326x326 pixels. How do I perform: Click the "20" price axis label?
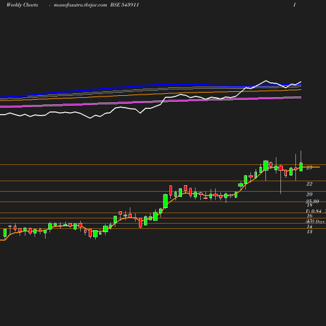[309, 194]
